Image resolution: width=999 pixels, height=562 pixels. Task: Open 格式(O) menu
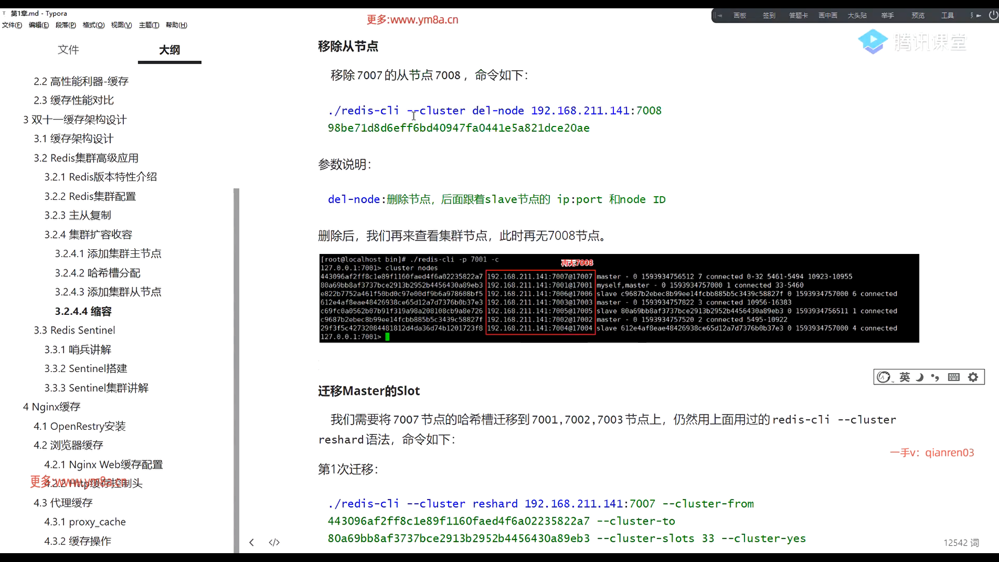[94, 25]
